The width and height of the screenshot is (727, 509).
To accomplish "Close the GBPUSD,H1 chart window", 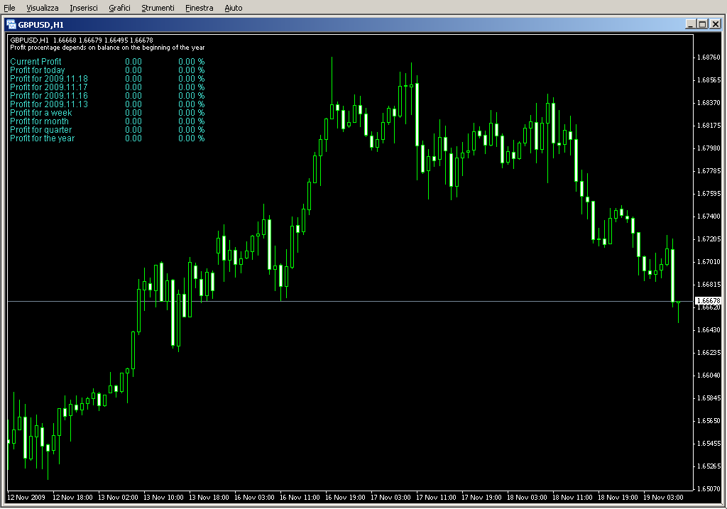I will pyautogui.click(x=716, y=24).
